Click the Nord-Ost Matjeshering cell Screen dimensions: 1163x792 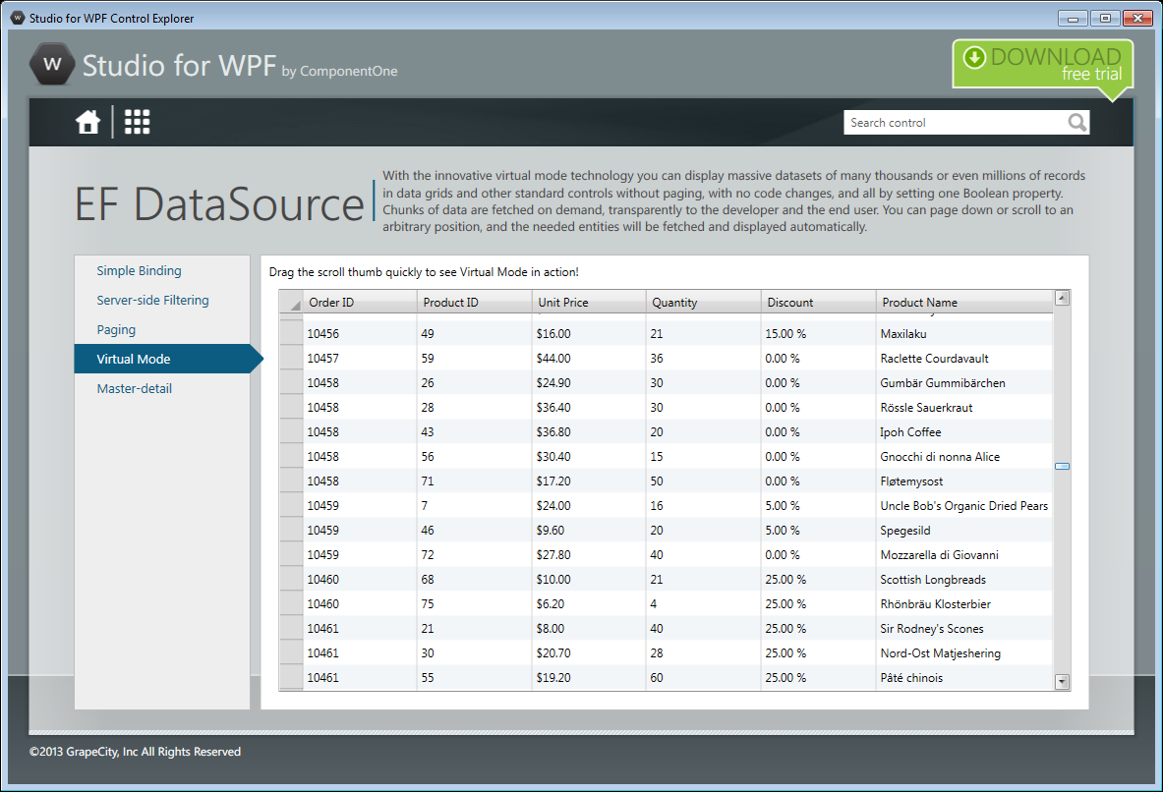[x=964, y=652]
